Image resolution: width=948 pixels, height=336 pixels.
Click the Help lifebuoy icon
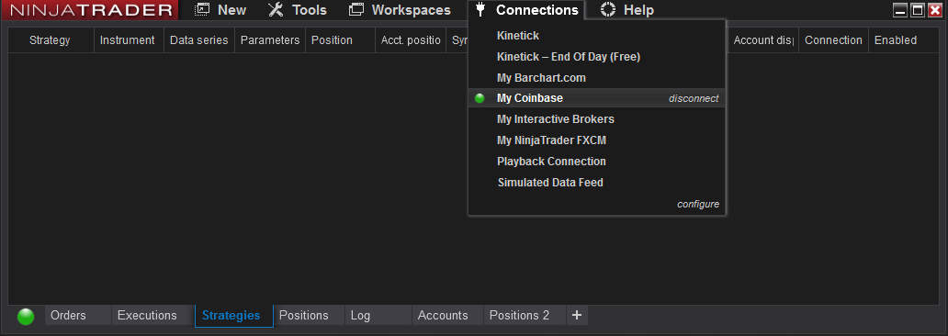coord(608,10)
